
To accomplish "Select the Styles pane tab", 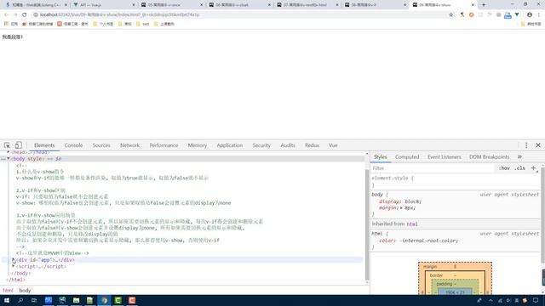I will point(381,156).
